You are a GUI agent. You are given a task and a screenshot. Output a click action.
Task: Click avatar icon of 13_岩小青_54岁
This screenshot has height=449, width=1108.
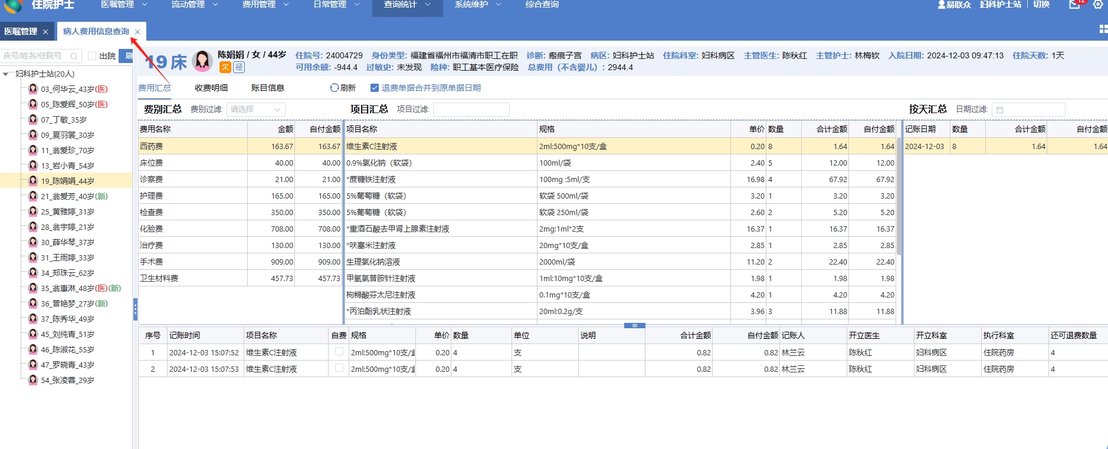coord(33,166)
